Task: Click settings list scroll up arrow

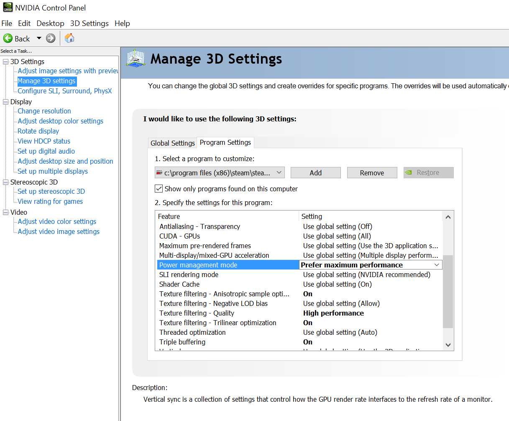Action: 448,217
